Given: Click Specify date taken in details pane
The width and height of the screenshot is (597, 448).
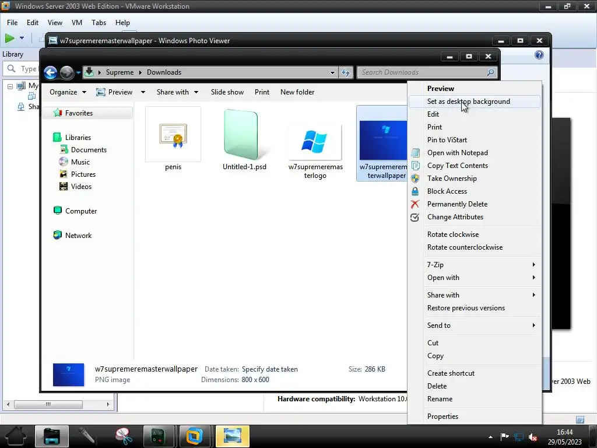Looking at the screenshot, I should pyautogui.click(x=270, y=369).
